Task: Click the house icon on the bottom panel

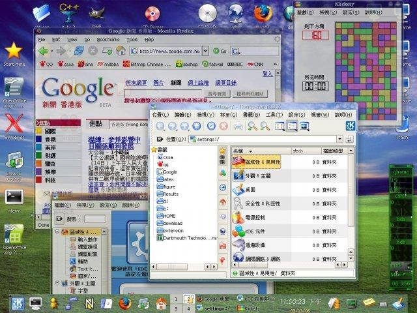Action: (x=161, y=303)
